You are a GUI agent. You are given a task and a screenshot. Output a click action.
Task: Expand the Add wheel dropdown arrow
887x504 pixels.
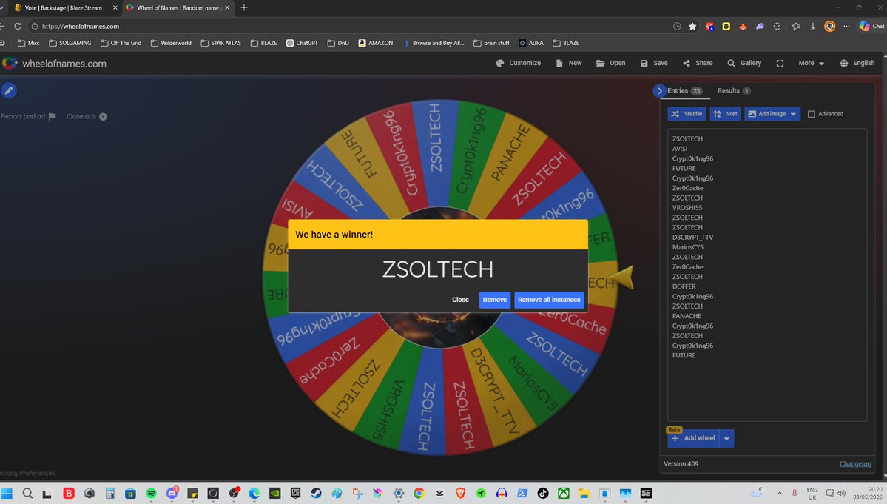tap(726, 438)
